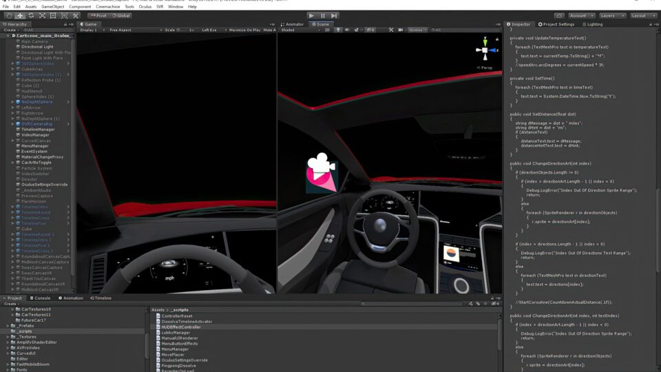Open the Free Aspect dropdown
The image size is (661, 372).
click(x=135, y=30)
